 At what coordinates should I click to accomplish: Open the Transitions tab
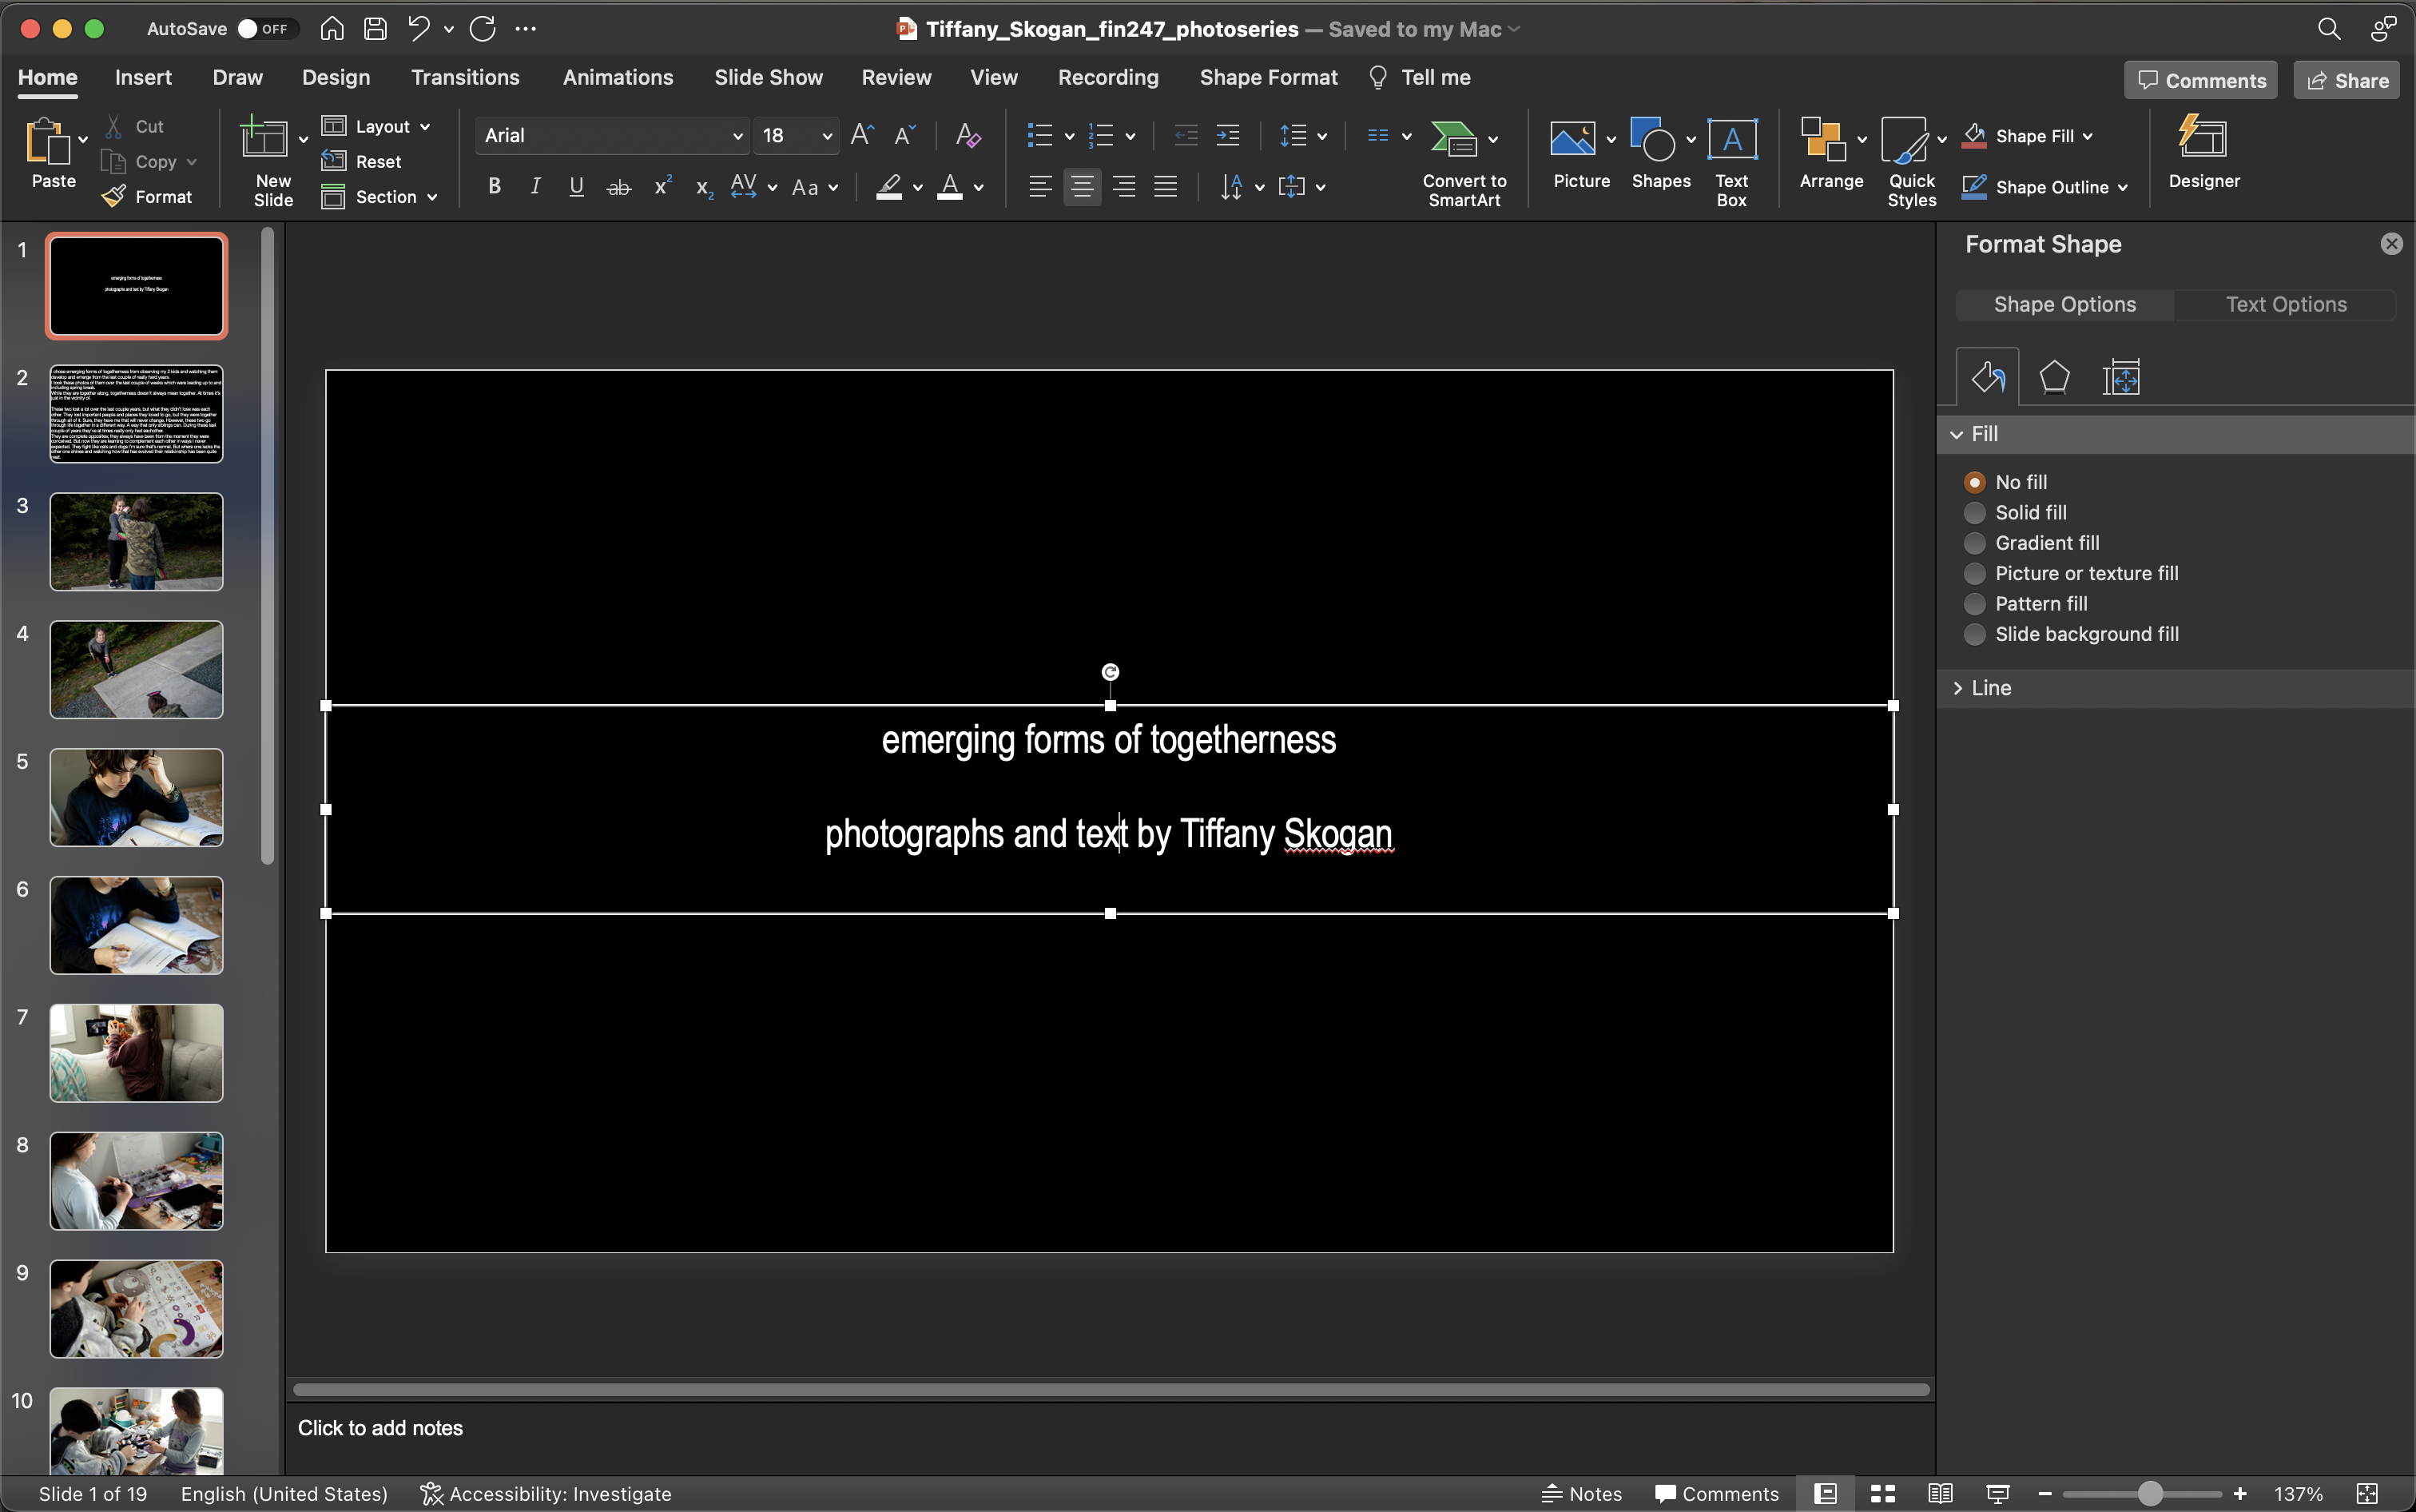coord(465,77)
